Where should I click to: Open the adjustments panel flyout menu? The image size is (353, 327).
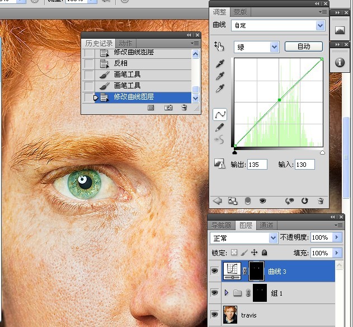[323, 12]
